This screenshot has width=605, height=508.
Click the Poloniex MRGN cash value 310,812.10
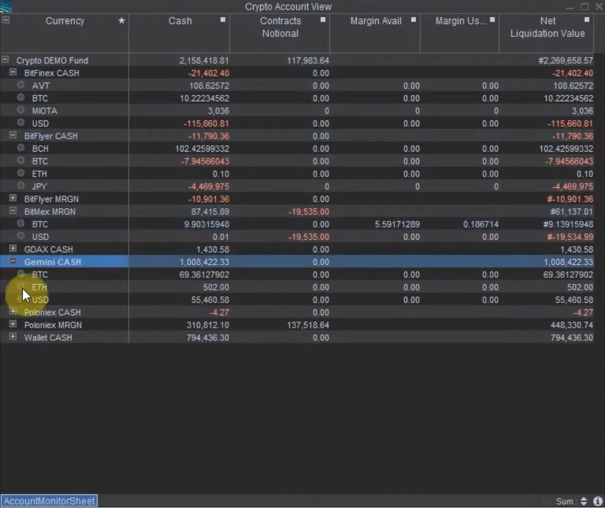point(208,325)
